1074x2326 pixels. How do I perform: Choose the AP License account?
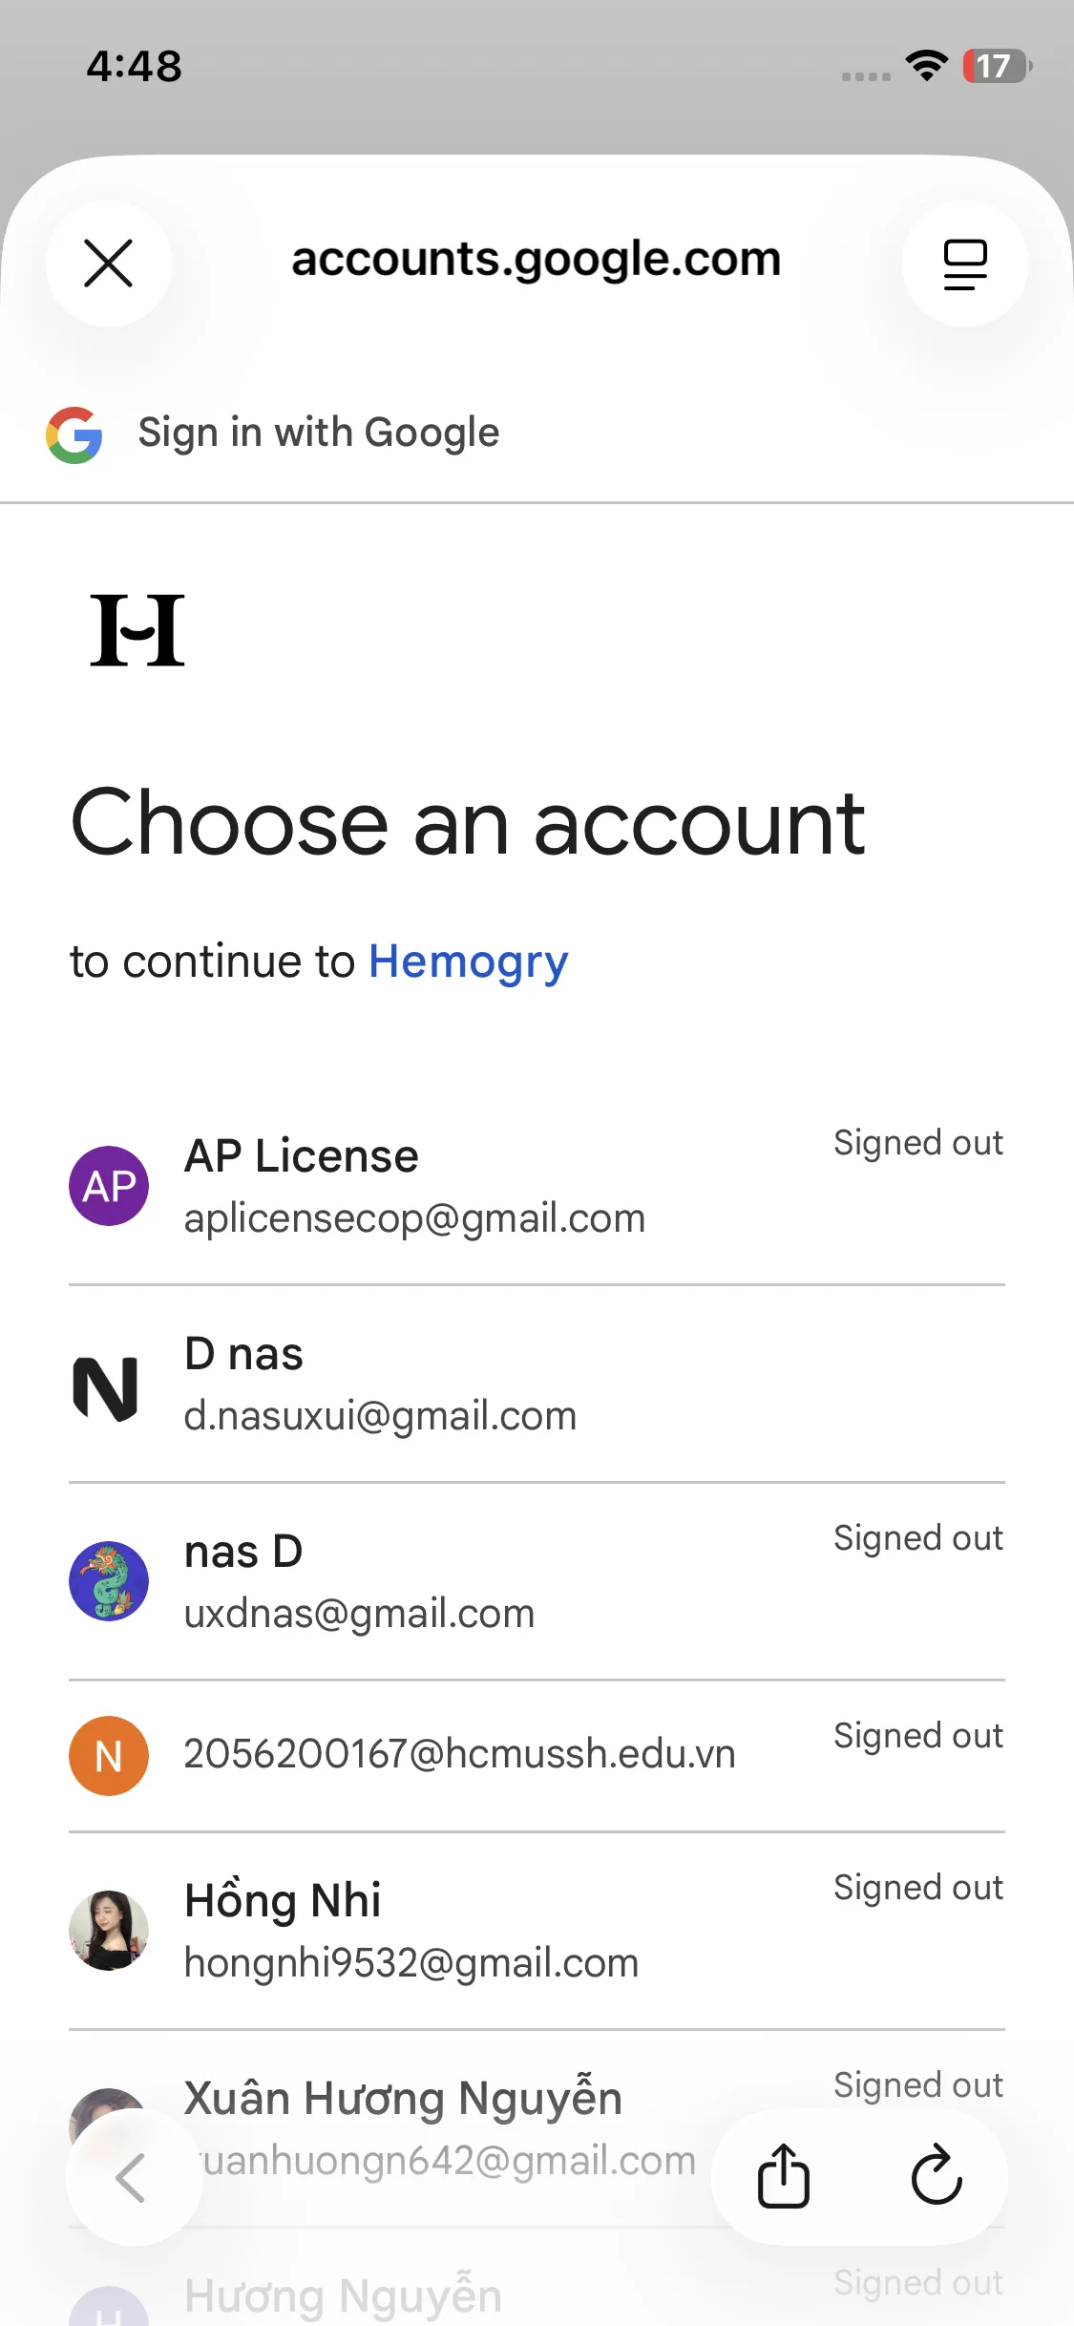pyautogui.click(x=477, y=1186)
